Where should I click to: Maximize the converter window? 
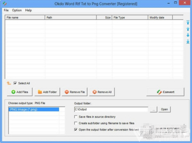[175, 3]
